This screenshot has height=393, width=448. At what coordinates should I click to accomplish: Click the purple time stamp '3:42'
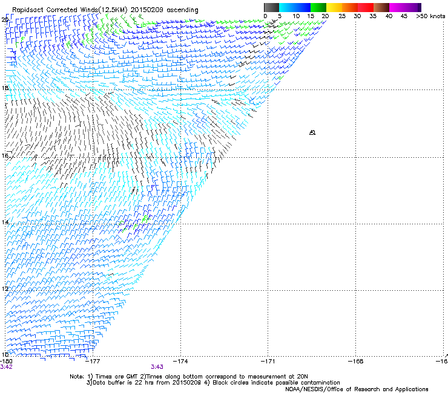click(x=6, y=367)
